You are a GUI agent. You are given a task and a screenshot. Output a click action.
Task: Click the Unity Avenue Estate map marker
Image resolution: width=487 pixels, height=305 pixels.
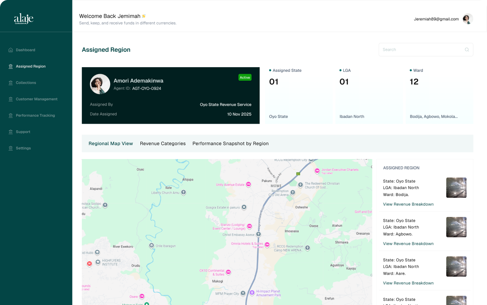249,185
